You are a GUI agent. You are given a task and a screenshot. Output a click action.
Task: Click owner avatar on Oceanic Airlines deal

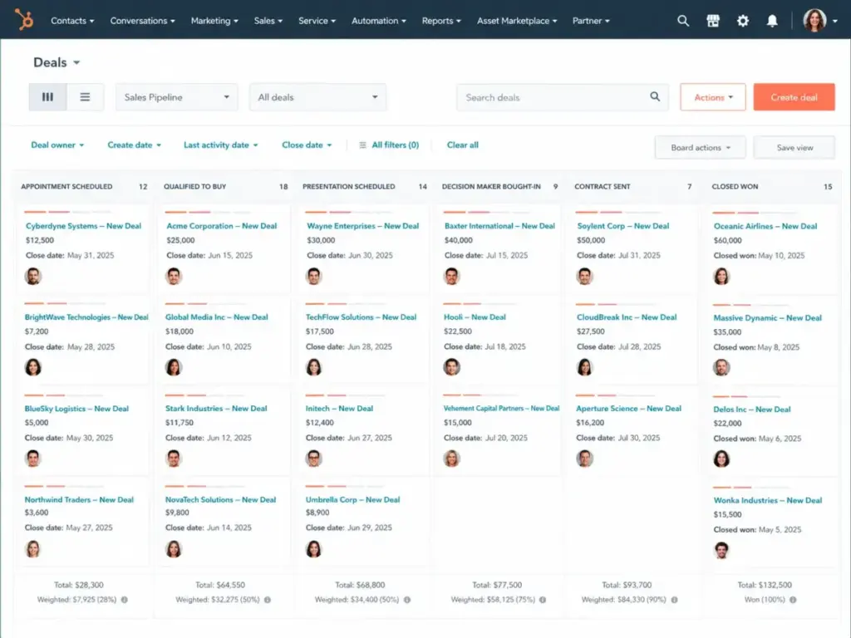click(721, 276)
